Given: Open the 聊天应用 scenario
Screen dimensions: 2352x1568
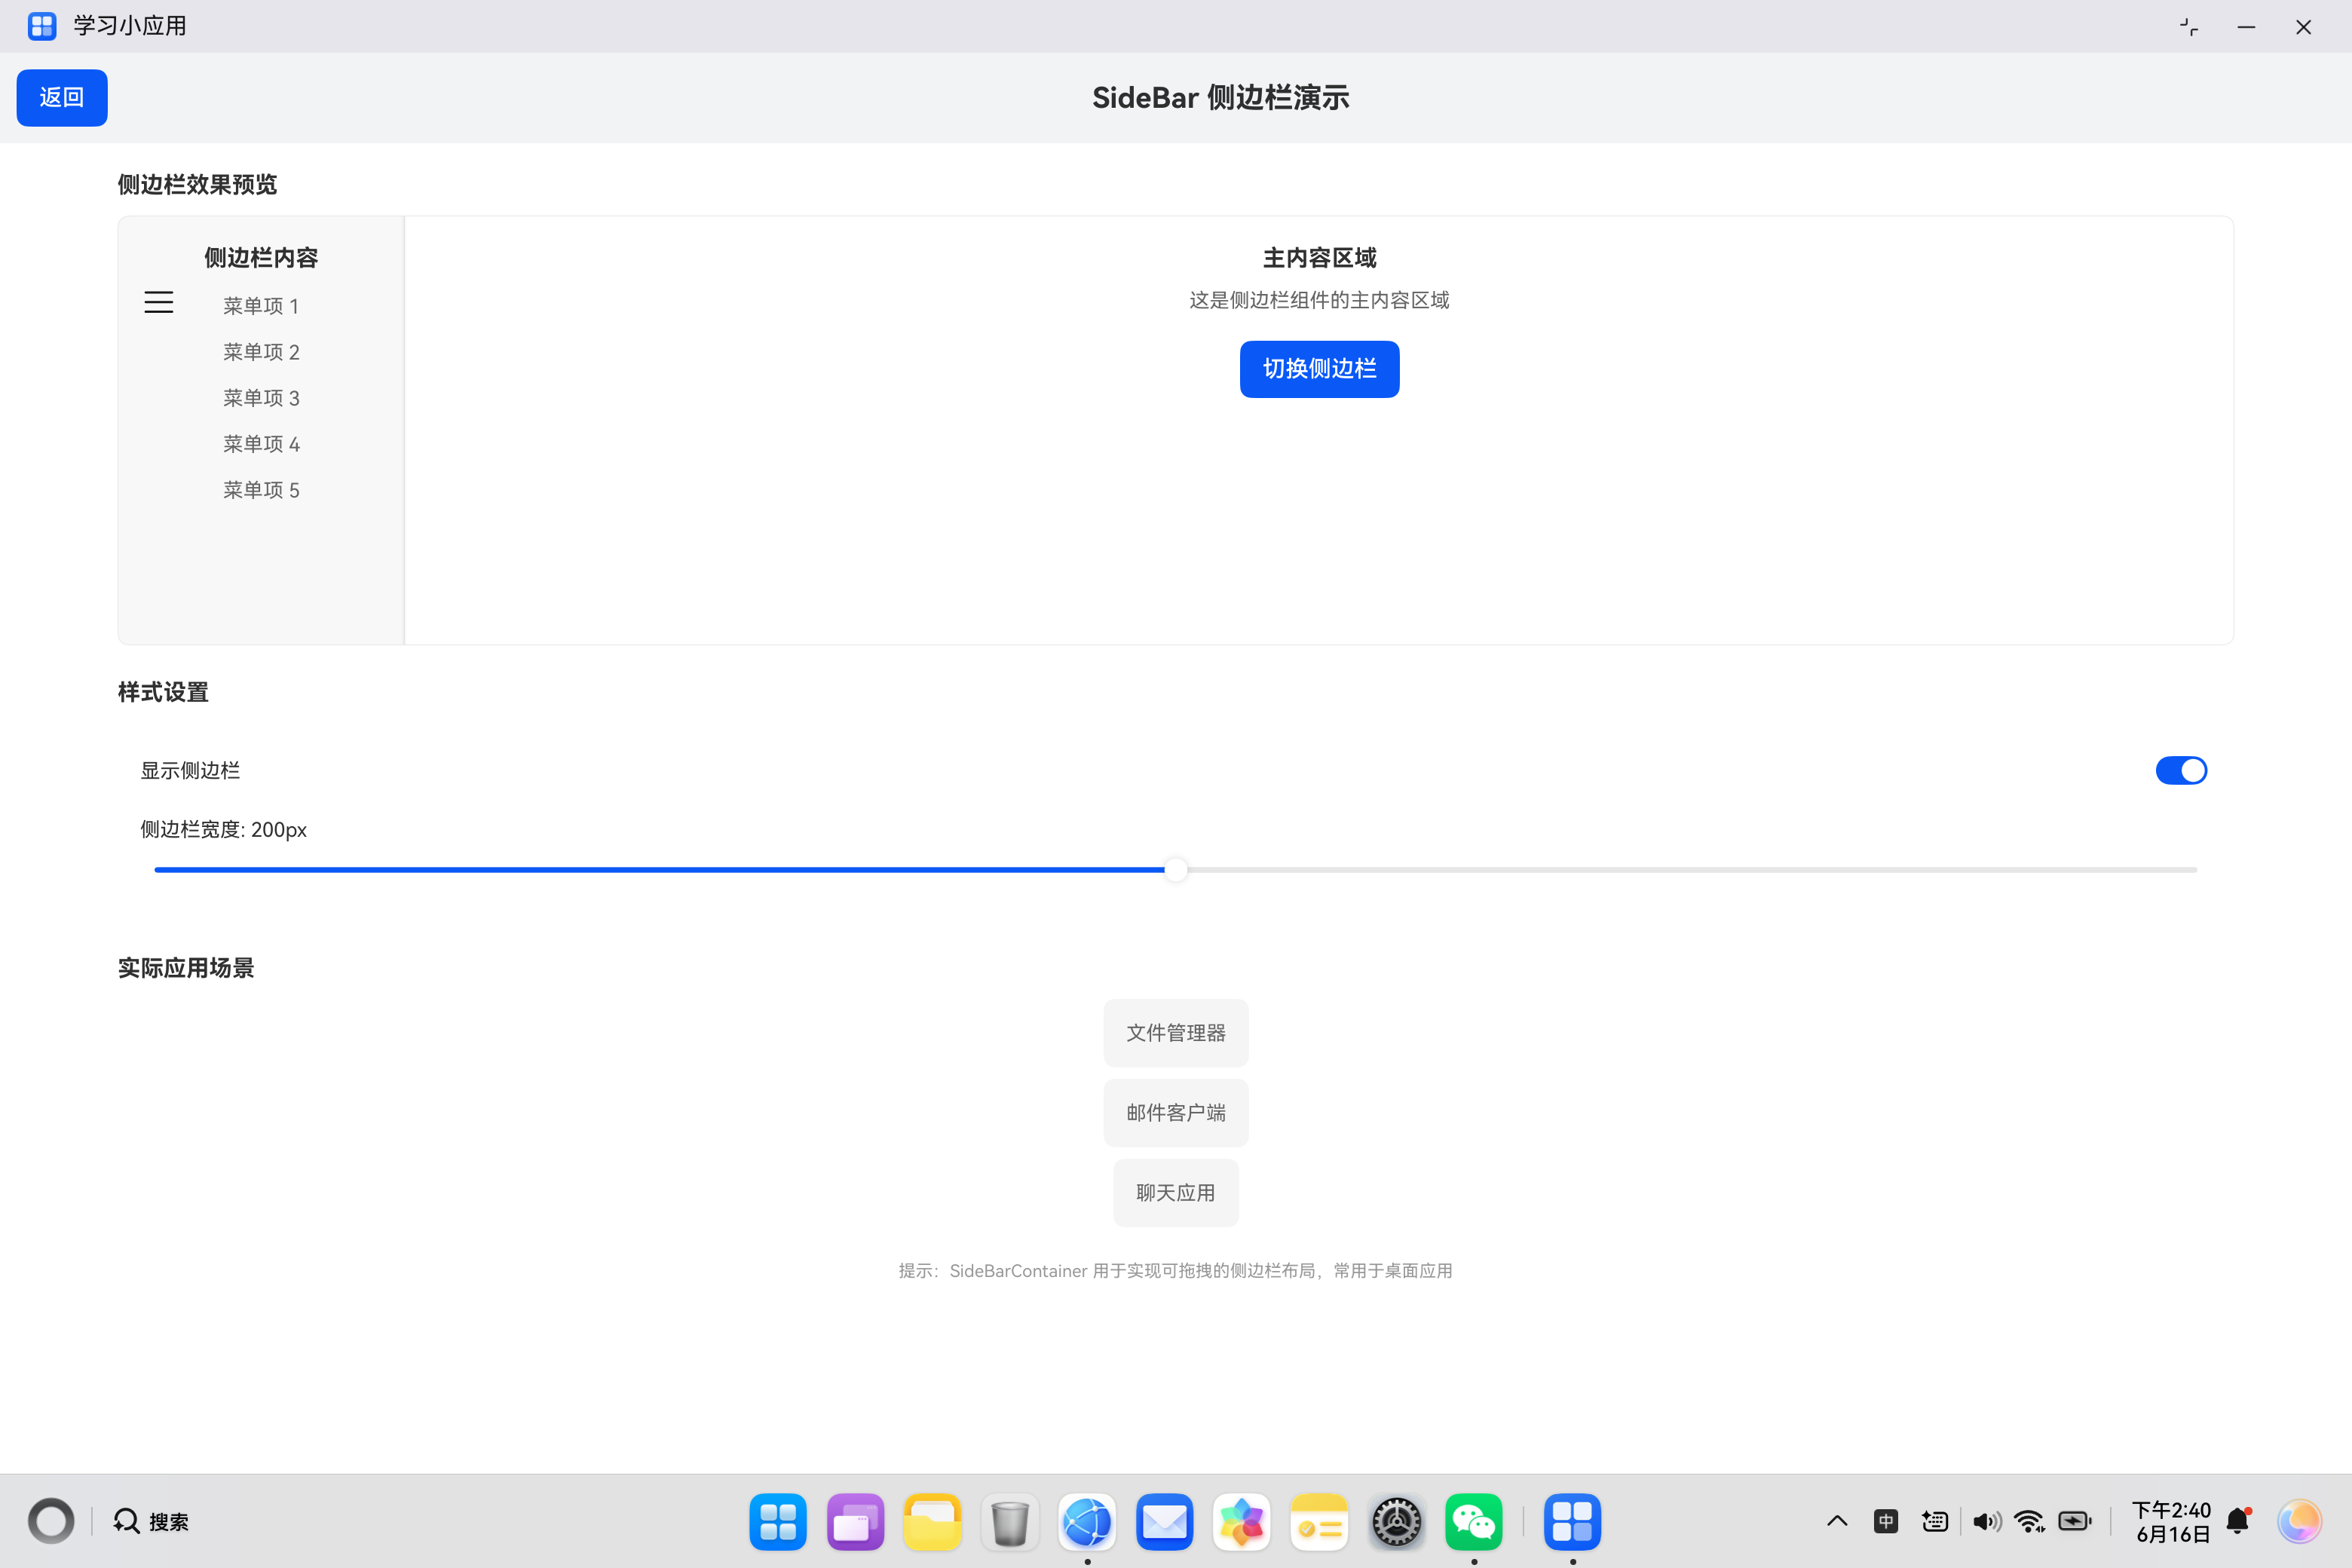Looking at the screenshot, I should click(1176, 1193).
